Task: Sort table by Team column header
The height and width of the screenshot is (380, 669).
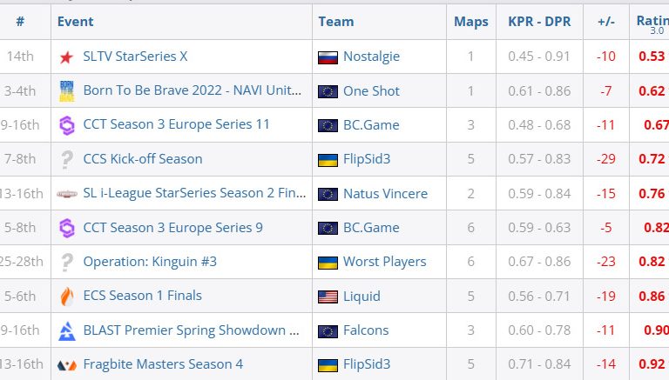Action: pyautogui.click(x=335, y=22)
